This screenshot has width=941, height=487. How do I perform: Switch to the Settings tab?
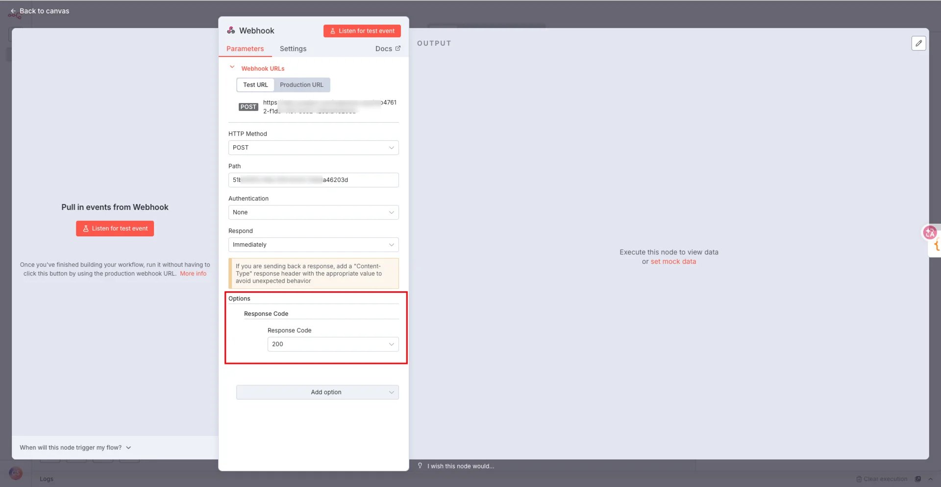pos(293,49)
